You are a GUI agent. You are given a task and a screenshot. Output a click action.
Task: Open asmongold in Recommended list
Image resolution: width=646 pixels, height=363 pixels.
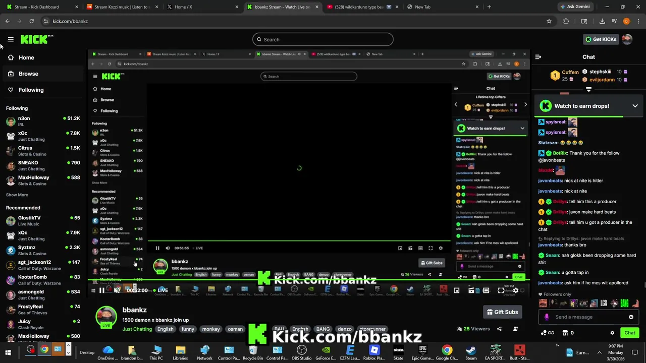43,295
